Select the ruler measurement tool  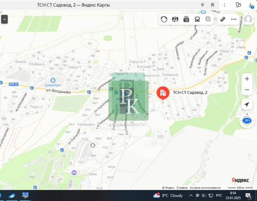(x=222, y=19)
